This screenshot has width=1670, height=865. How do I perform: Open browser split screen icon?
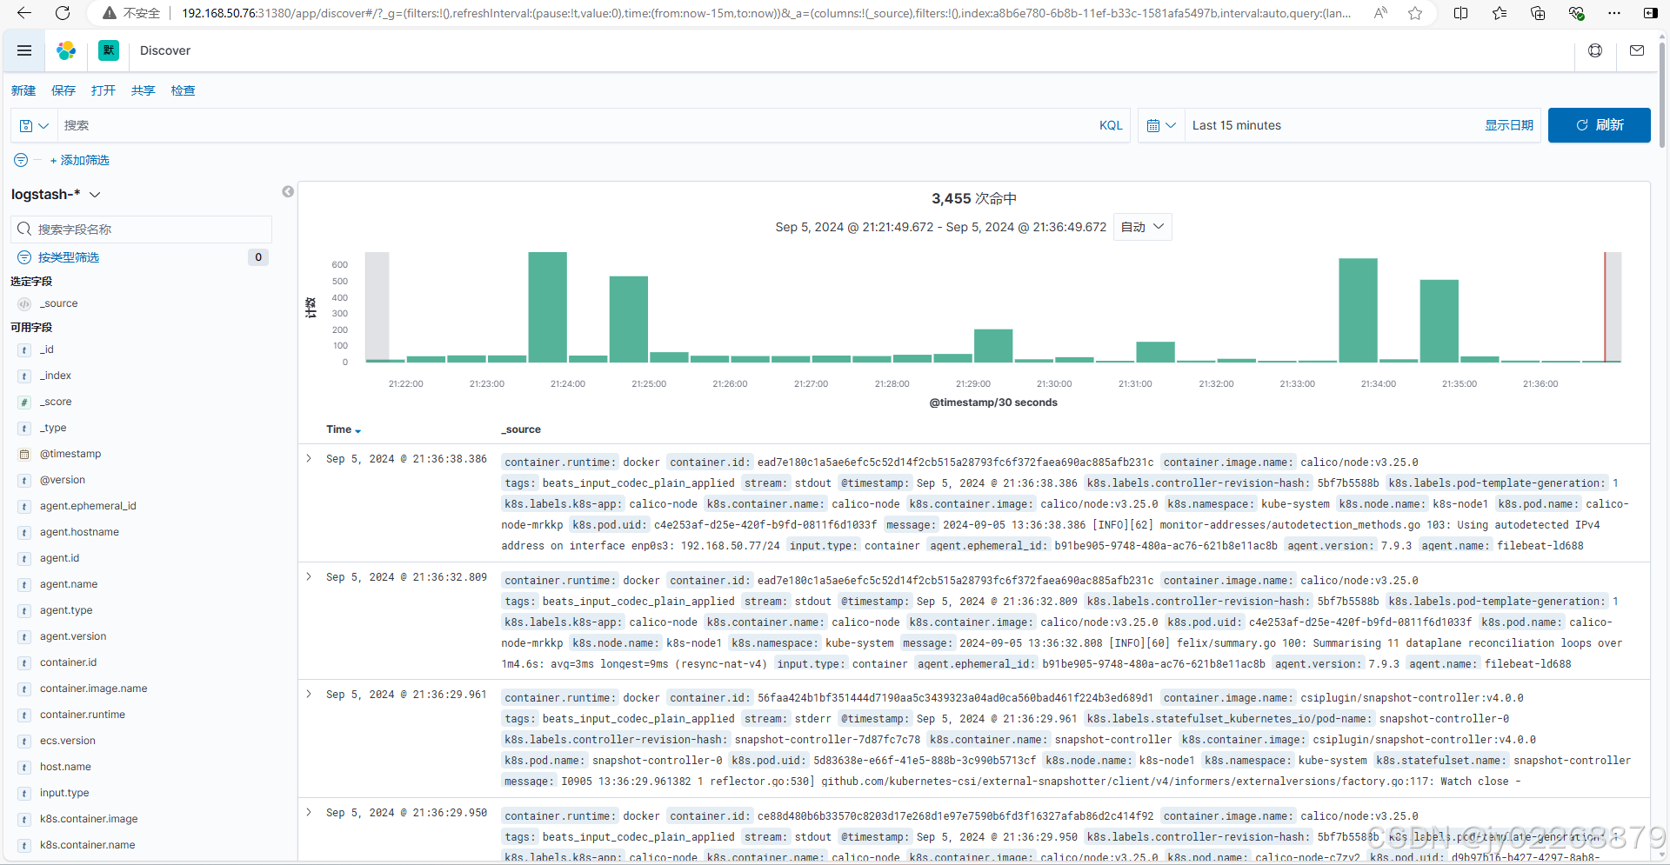1461,13
